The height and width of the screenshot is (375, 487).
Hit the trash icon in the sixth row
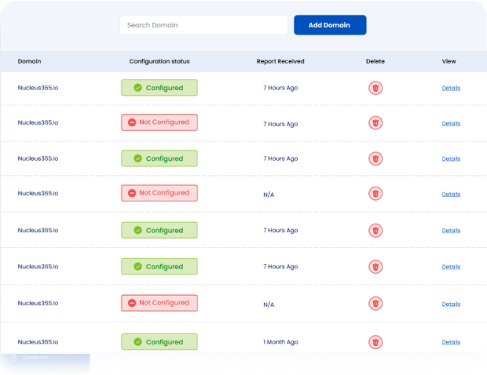[375, 267]
